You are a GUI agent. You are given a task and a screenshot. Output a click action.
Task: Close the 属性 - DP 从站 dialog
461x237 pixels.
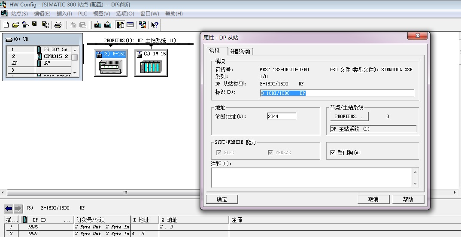tap(417, 36)
